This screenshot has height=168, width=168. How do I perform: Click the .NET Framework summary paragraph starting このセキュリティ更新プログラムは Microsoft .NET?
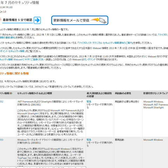51,122
